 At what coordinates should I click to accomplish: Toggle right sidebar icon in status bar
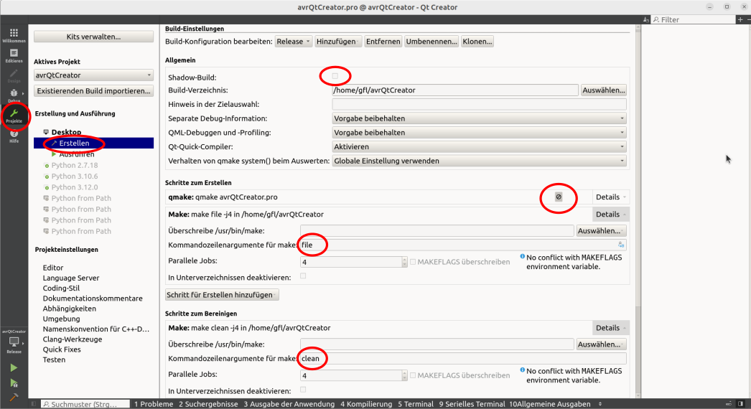pos(741,404)
